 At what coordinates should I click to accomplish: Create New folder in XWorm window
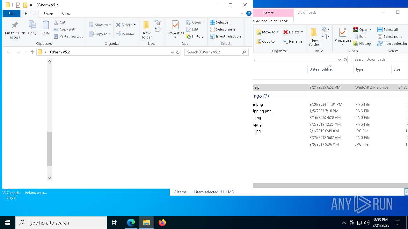(147, 29)
